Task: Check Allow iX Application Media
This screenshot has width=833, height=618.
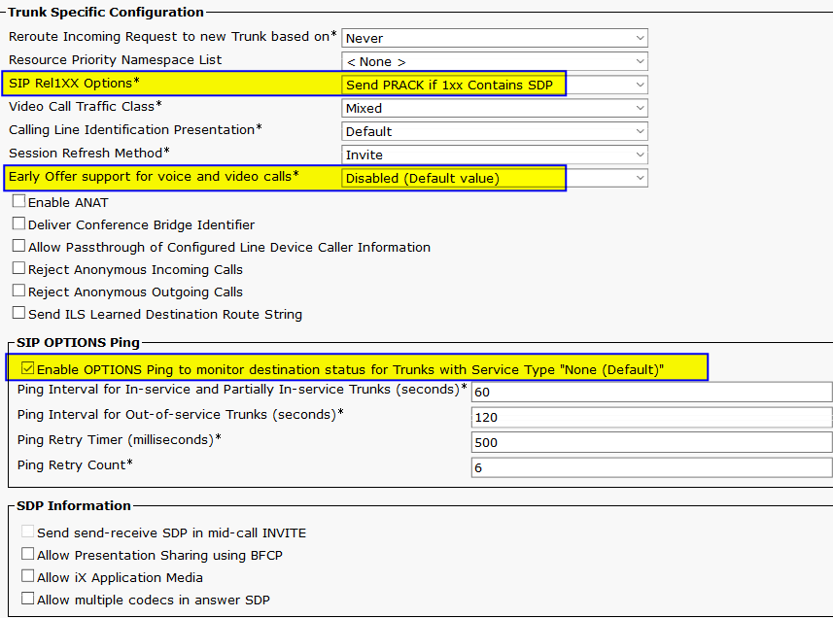Action: pyautogui.click(x=27, y=576)
